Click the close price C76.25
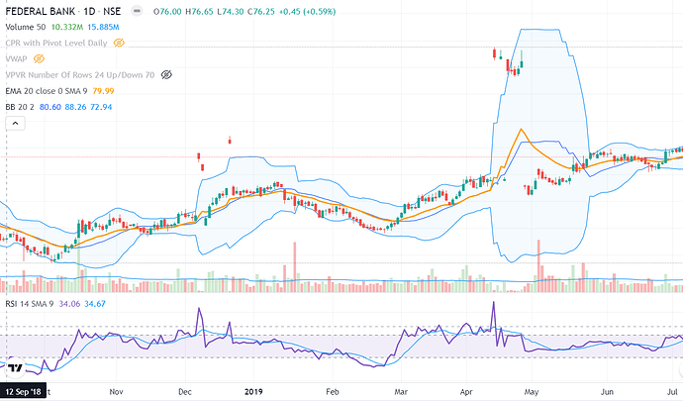This screenshot has height=401, width=683. click(x=261, y=11)
